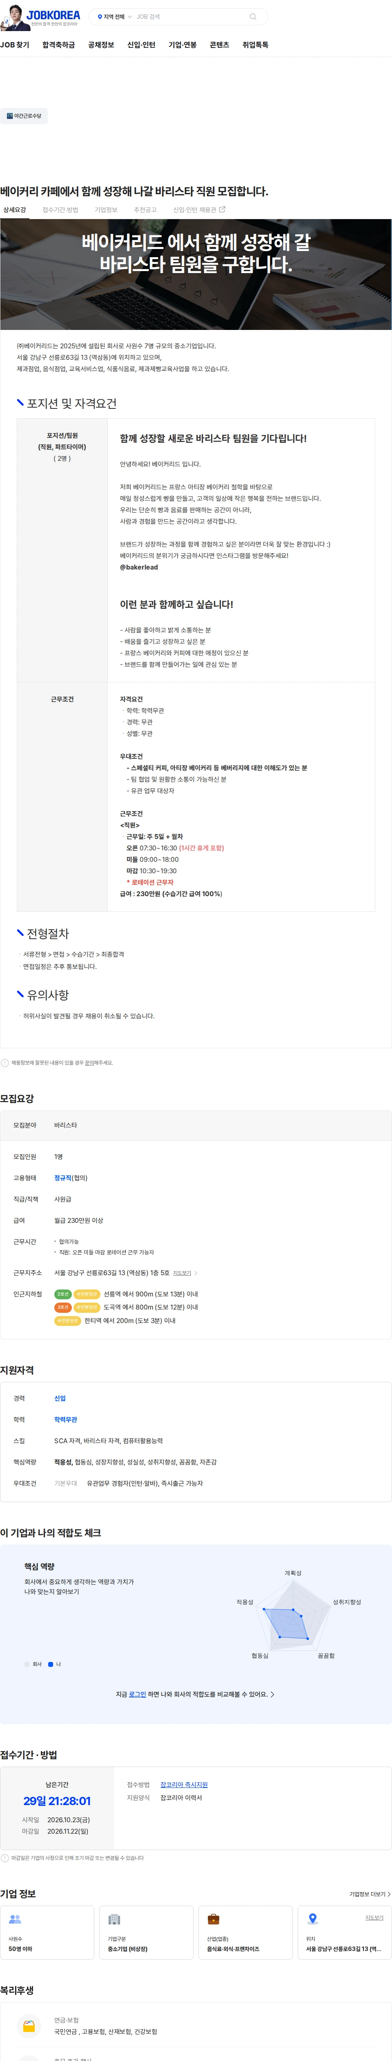Click the 로그인 link in fit check
This screenshot has height=2061, width=392.
137,1694
